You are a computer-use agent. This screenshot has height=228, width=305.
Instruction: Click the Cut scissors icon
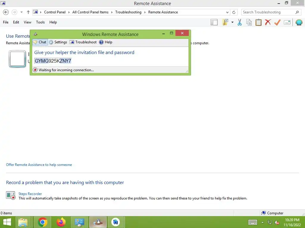(240, 22)
